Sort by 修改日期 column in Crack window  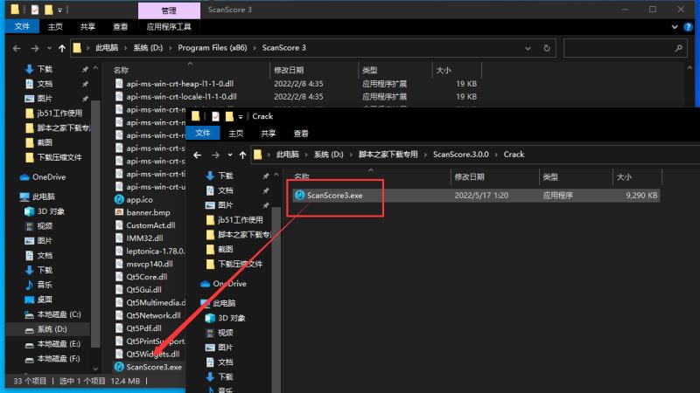pos(469,177)
